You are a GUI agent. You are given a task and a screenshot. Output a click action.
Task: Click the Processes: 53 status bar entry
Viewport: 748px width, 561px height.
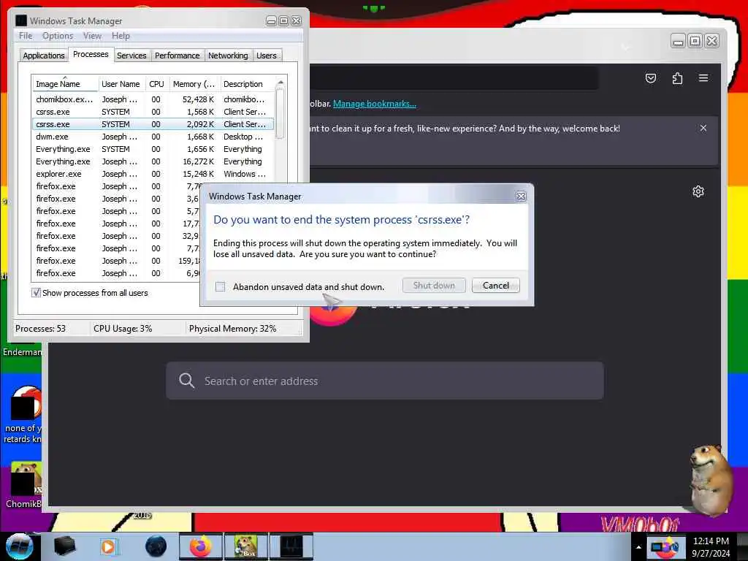pyautogui.click(x=41, y=329)
